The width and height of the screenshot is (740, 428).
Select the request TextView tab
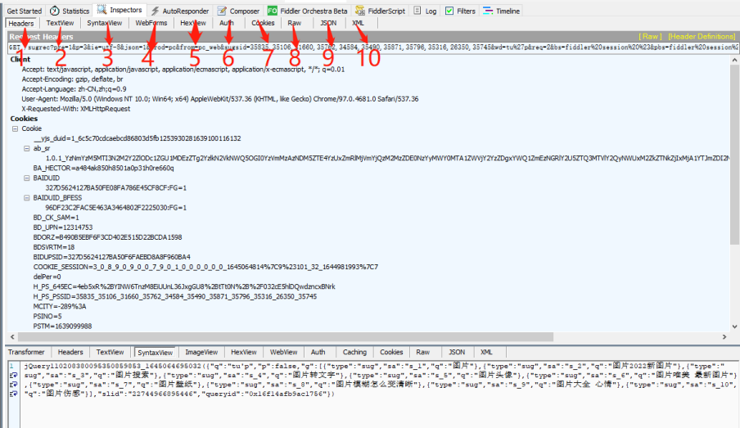tap(60, 23)
